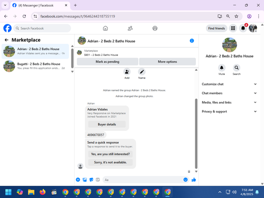Open more actions plus icon in composer

78,180
